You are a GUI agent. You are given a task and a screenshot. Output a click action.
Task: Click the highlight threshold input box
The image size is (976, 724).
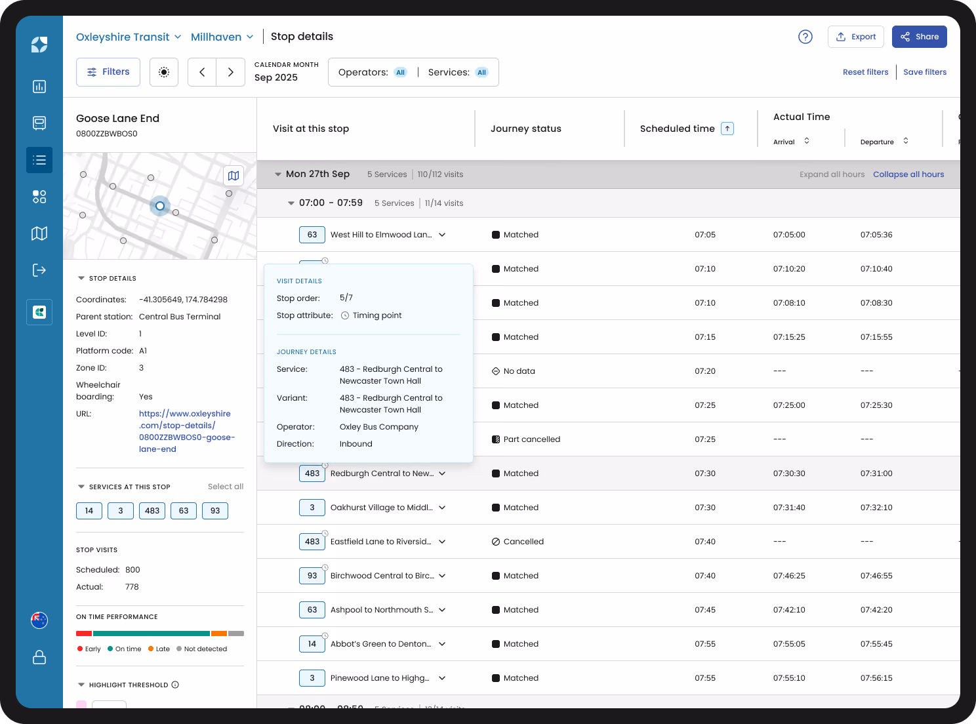109,704
